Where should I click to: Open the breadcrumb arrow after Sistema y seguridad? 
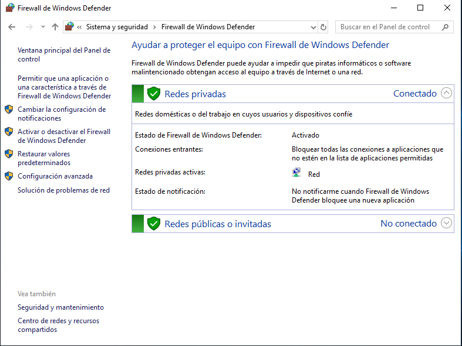155,28
